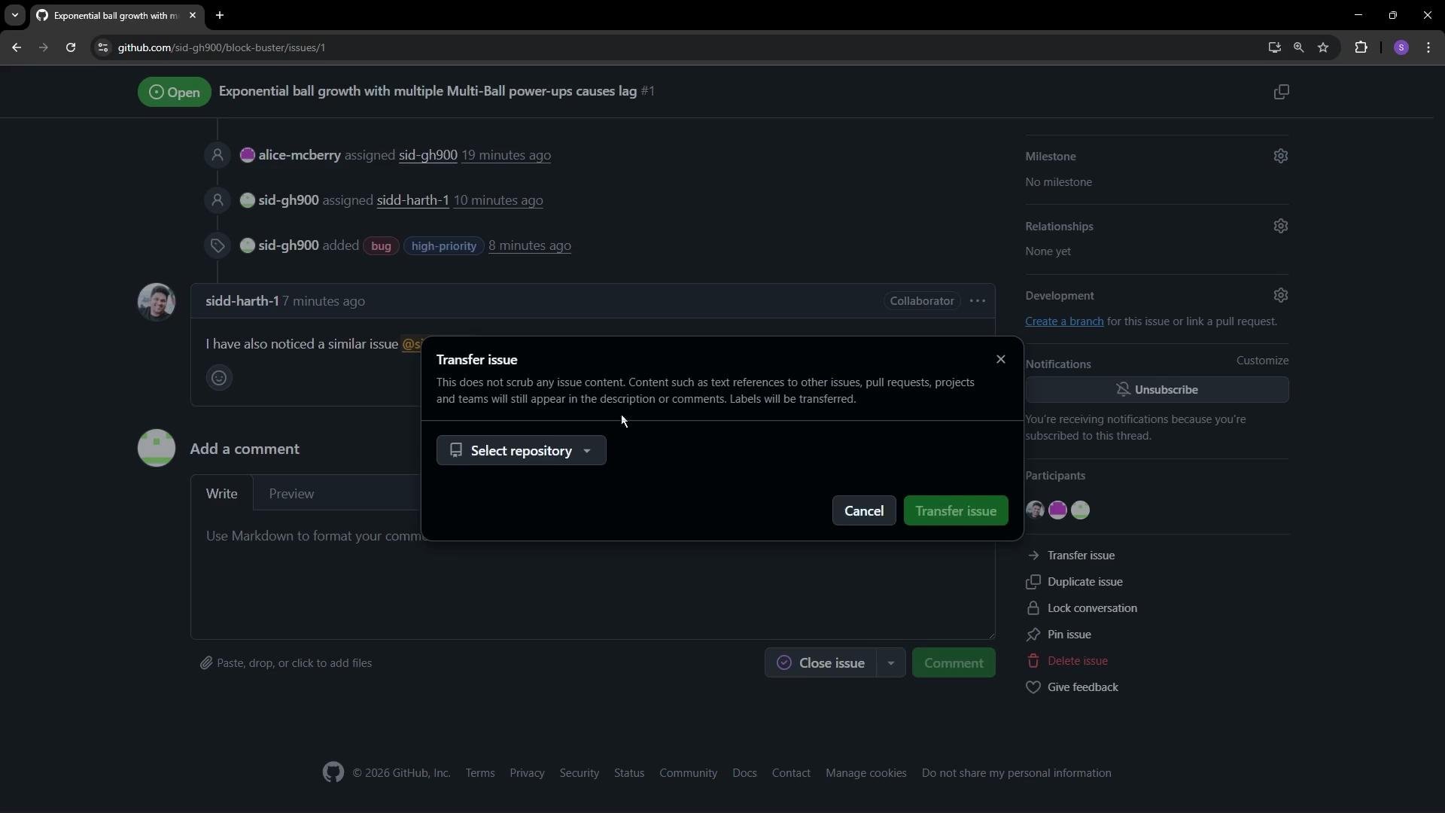The image size is (1445, 813).
Task: Click 8 minutes ago timestamp
Action: (530, 245)
